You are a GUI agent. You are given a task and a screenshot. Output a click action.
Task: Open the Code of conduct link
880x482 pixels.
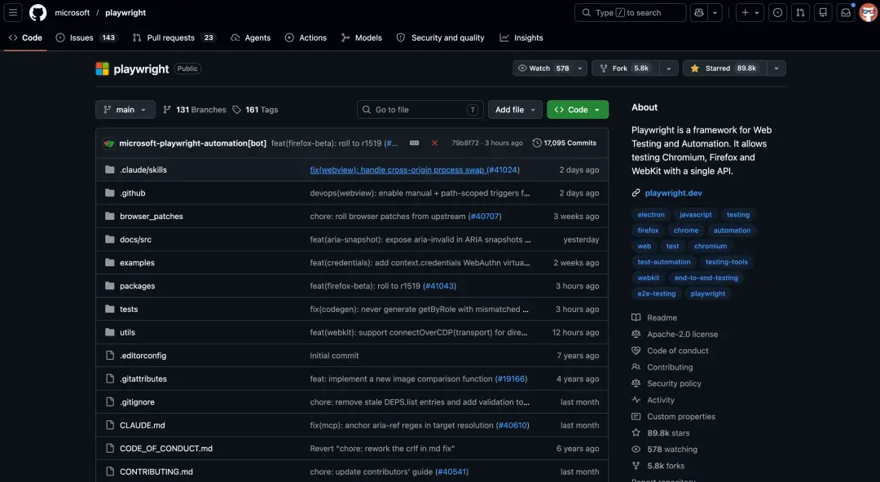[x=677, y=351]
